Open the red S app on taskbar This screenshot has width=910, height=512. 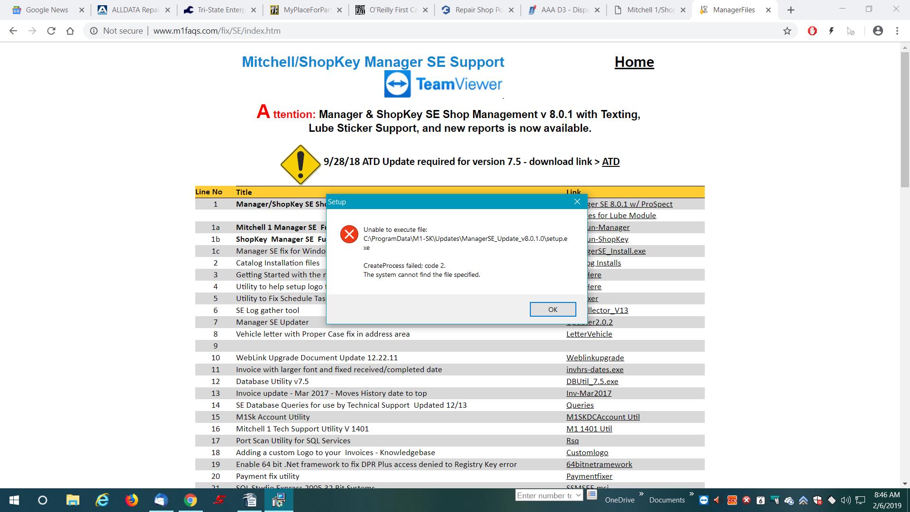(219, 500)
